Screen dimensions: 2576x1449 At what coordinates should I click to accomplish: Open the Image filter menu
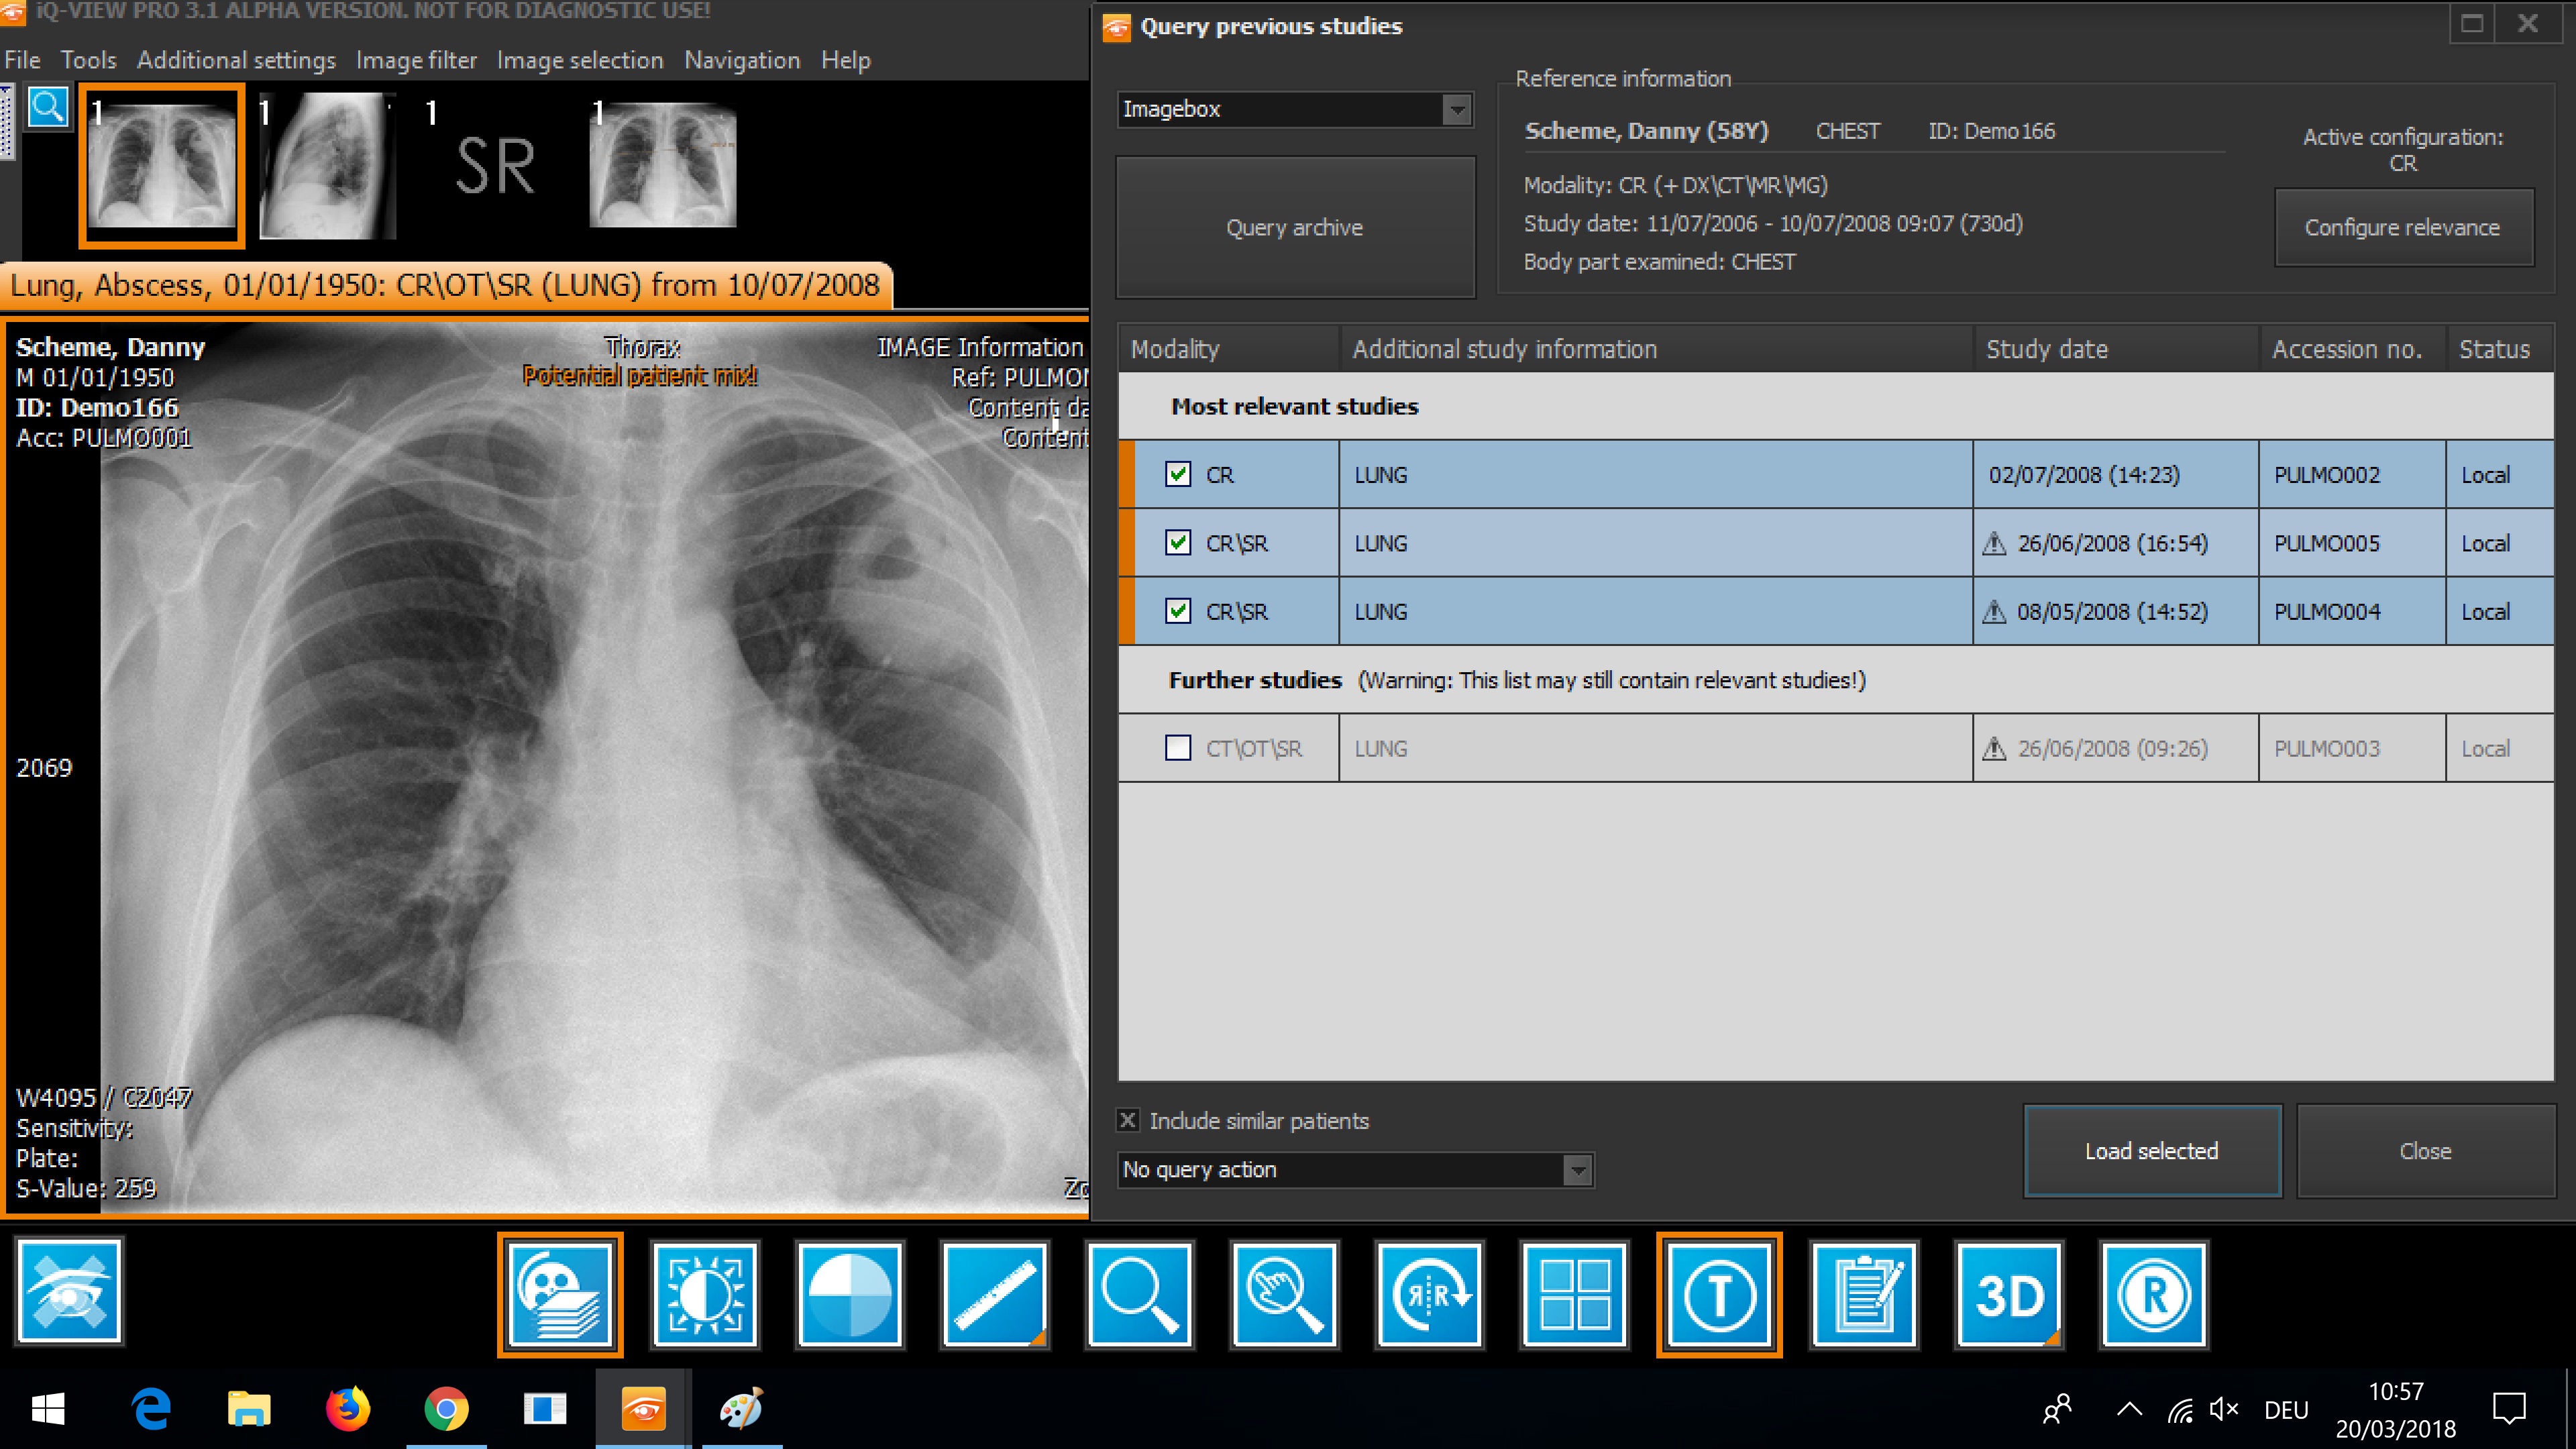pos(416,60)
